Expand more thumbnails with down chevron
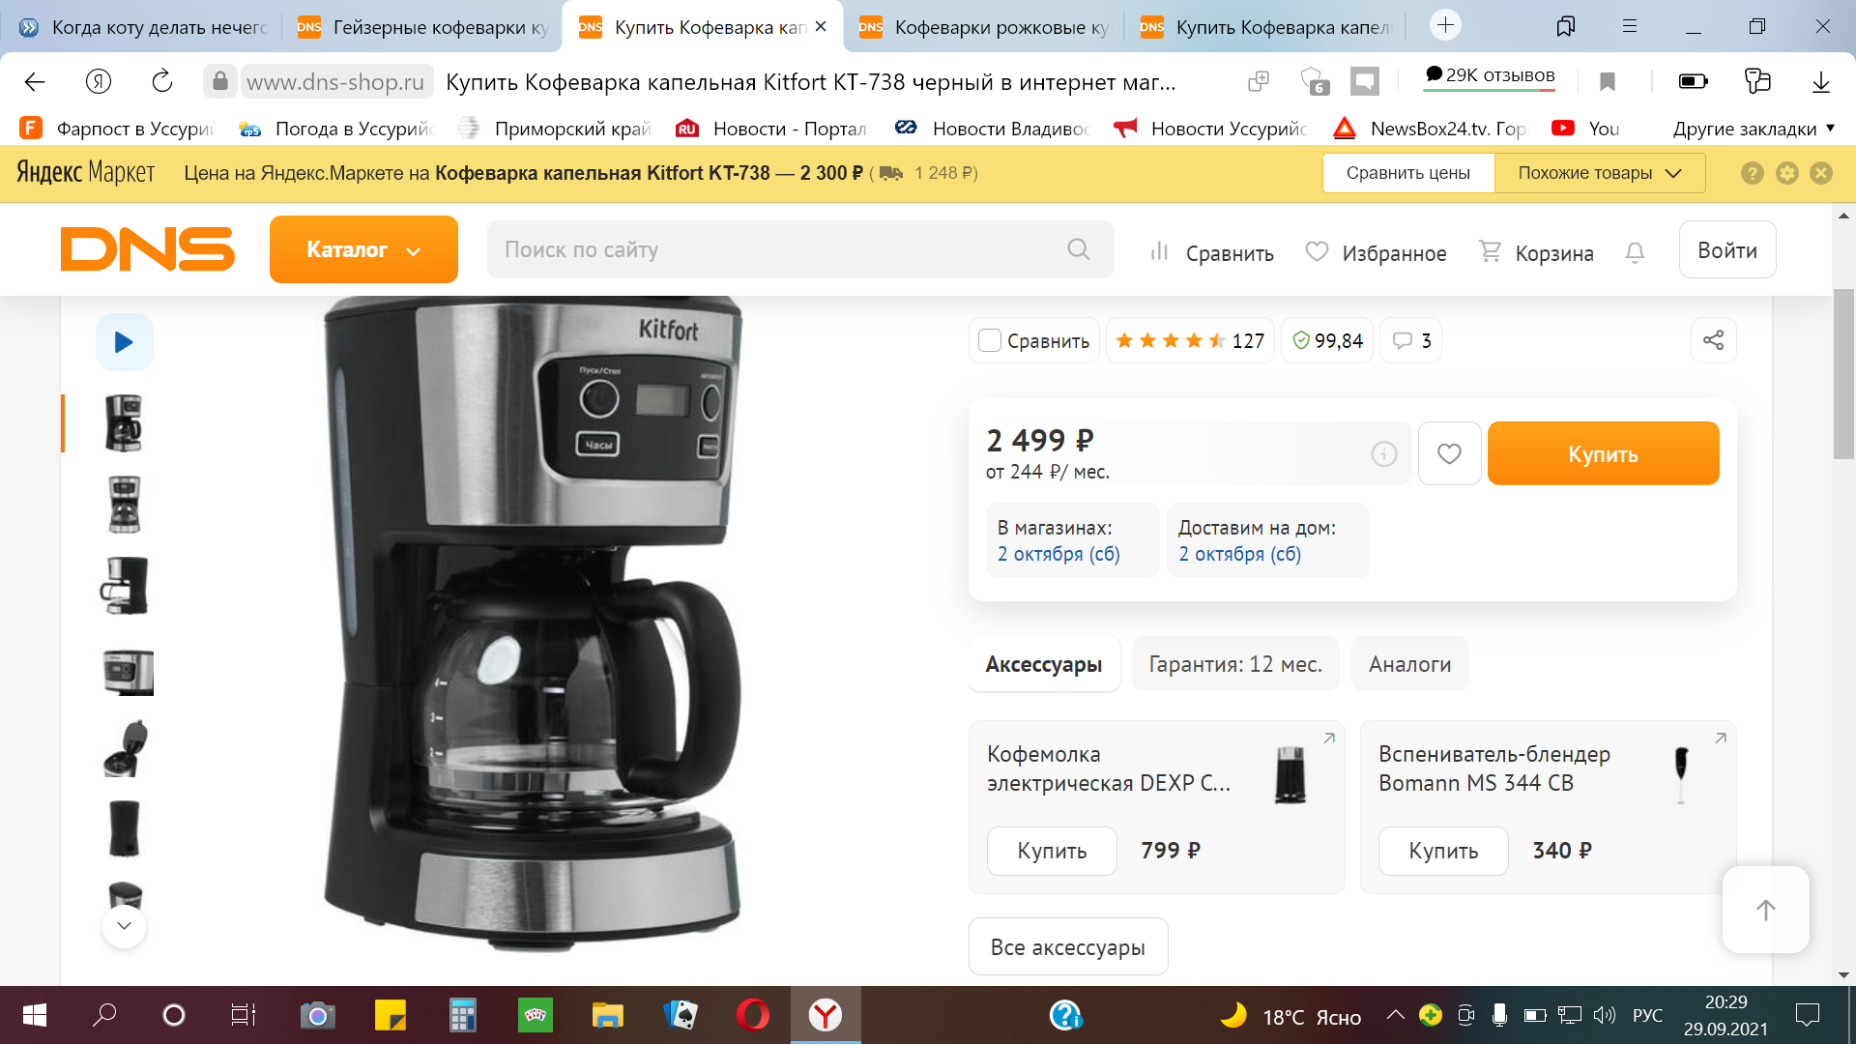This screenshot has height=1044, width=1856. click(x=124, y=926)
